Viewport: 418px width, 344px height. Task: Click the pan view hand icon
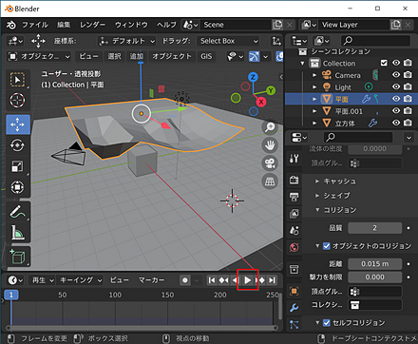tap(270, 145)
